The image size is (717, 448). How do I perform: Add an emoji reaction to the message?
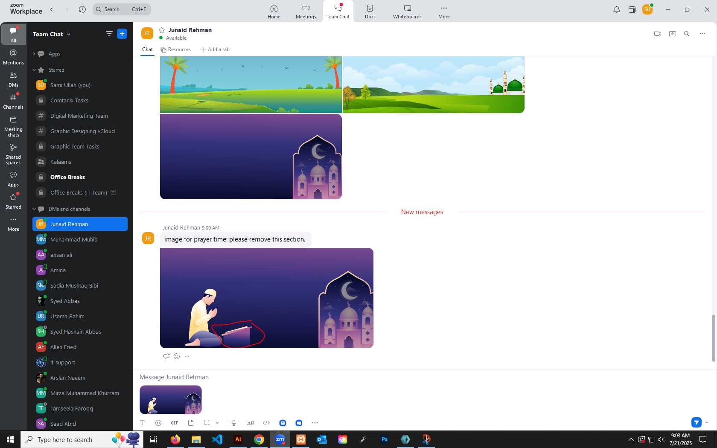click(177, 356)
